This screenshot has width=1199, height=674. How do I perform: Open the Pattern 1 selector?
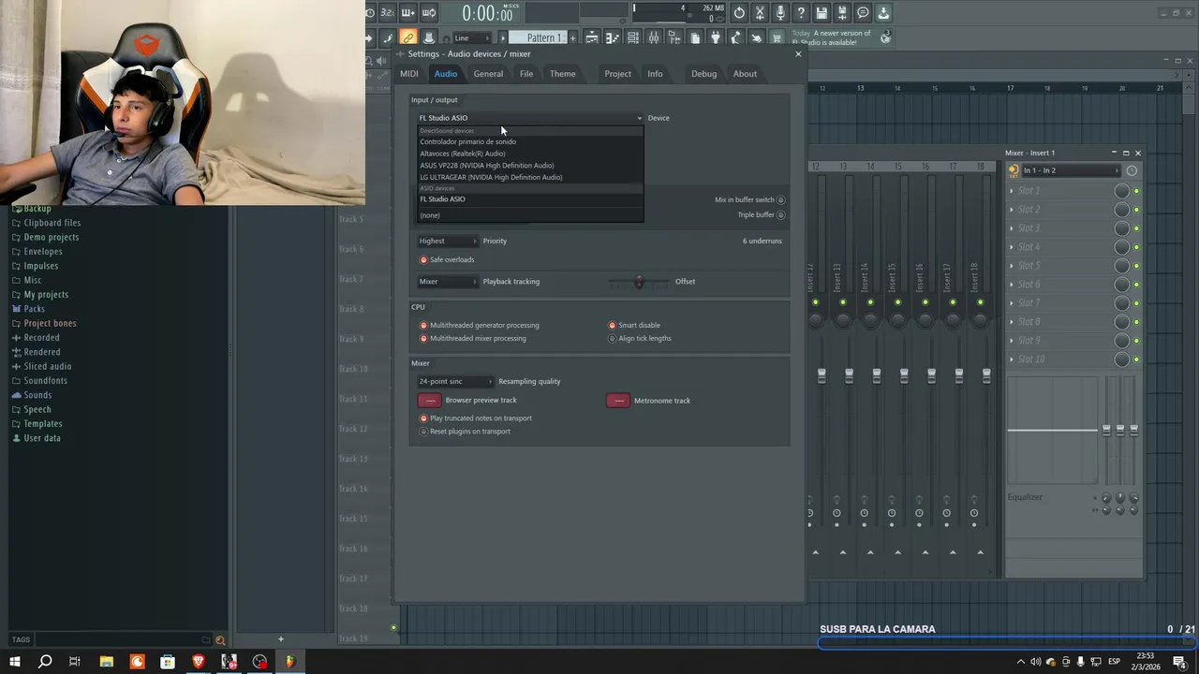[x=544, y=37]
